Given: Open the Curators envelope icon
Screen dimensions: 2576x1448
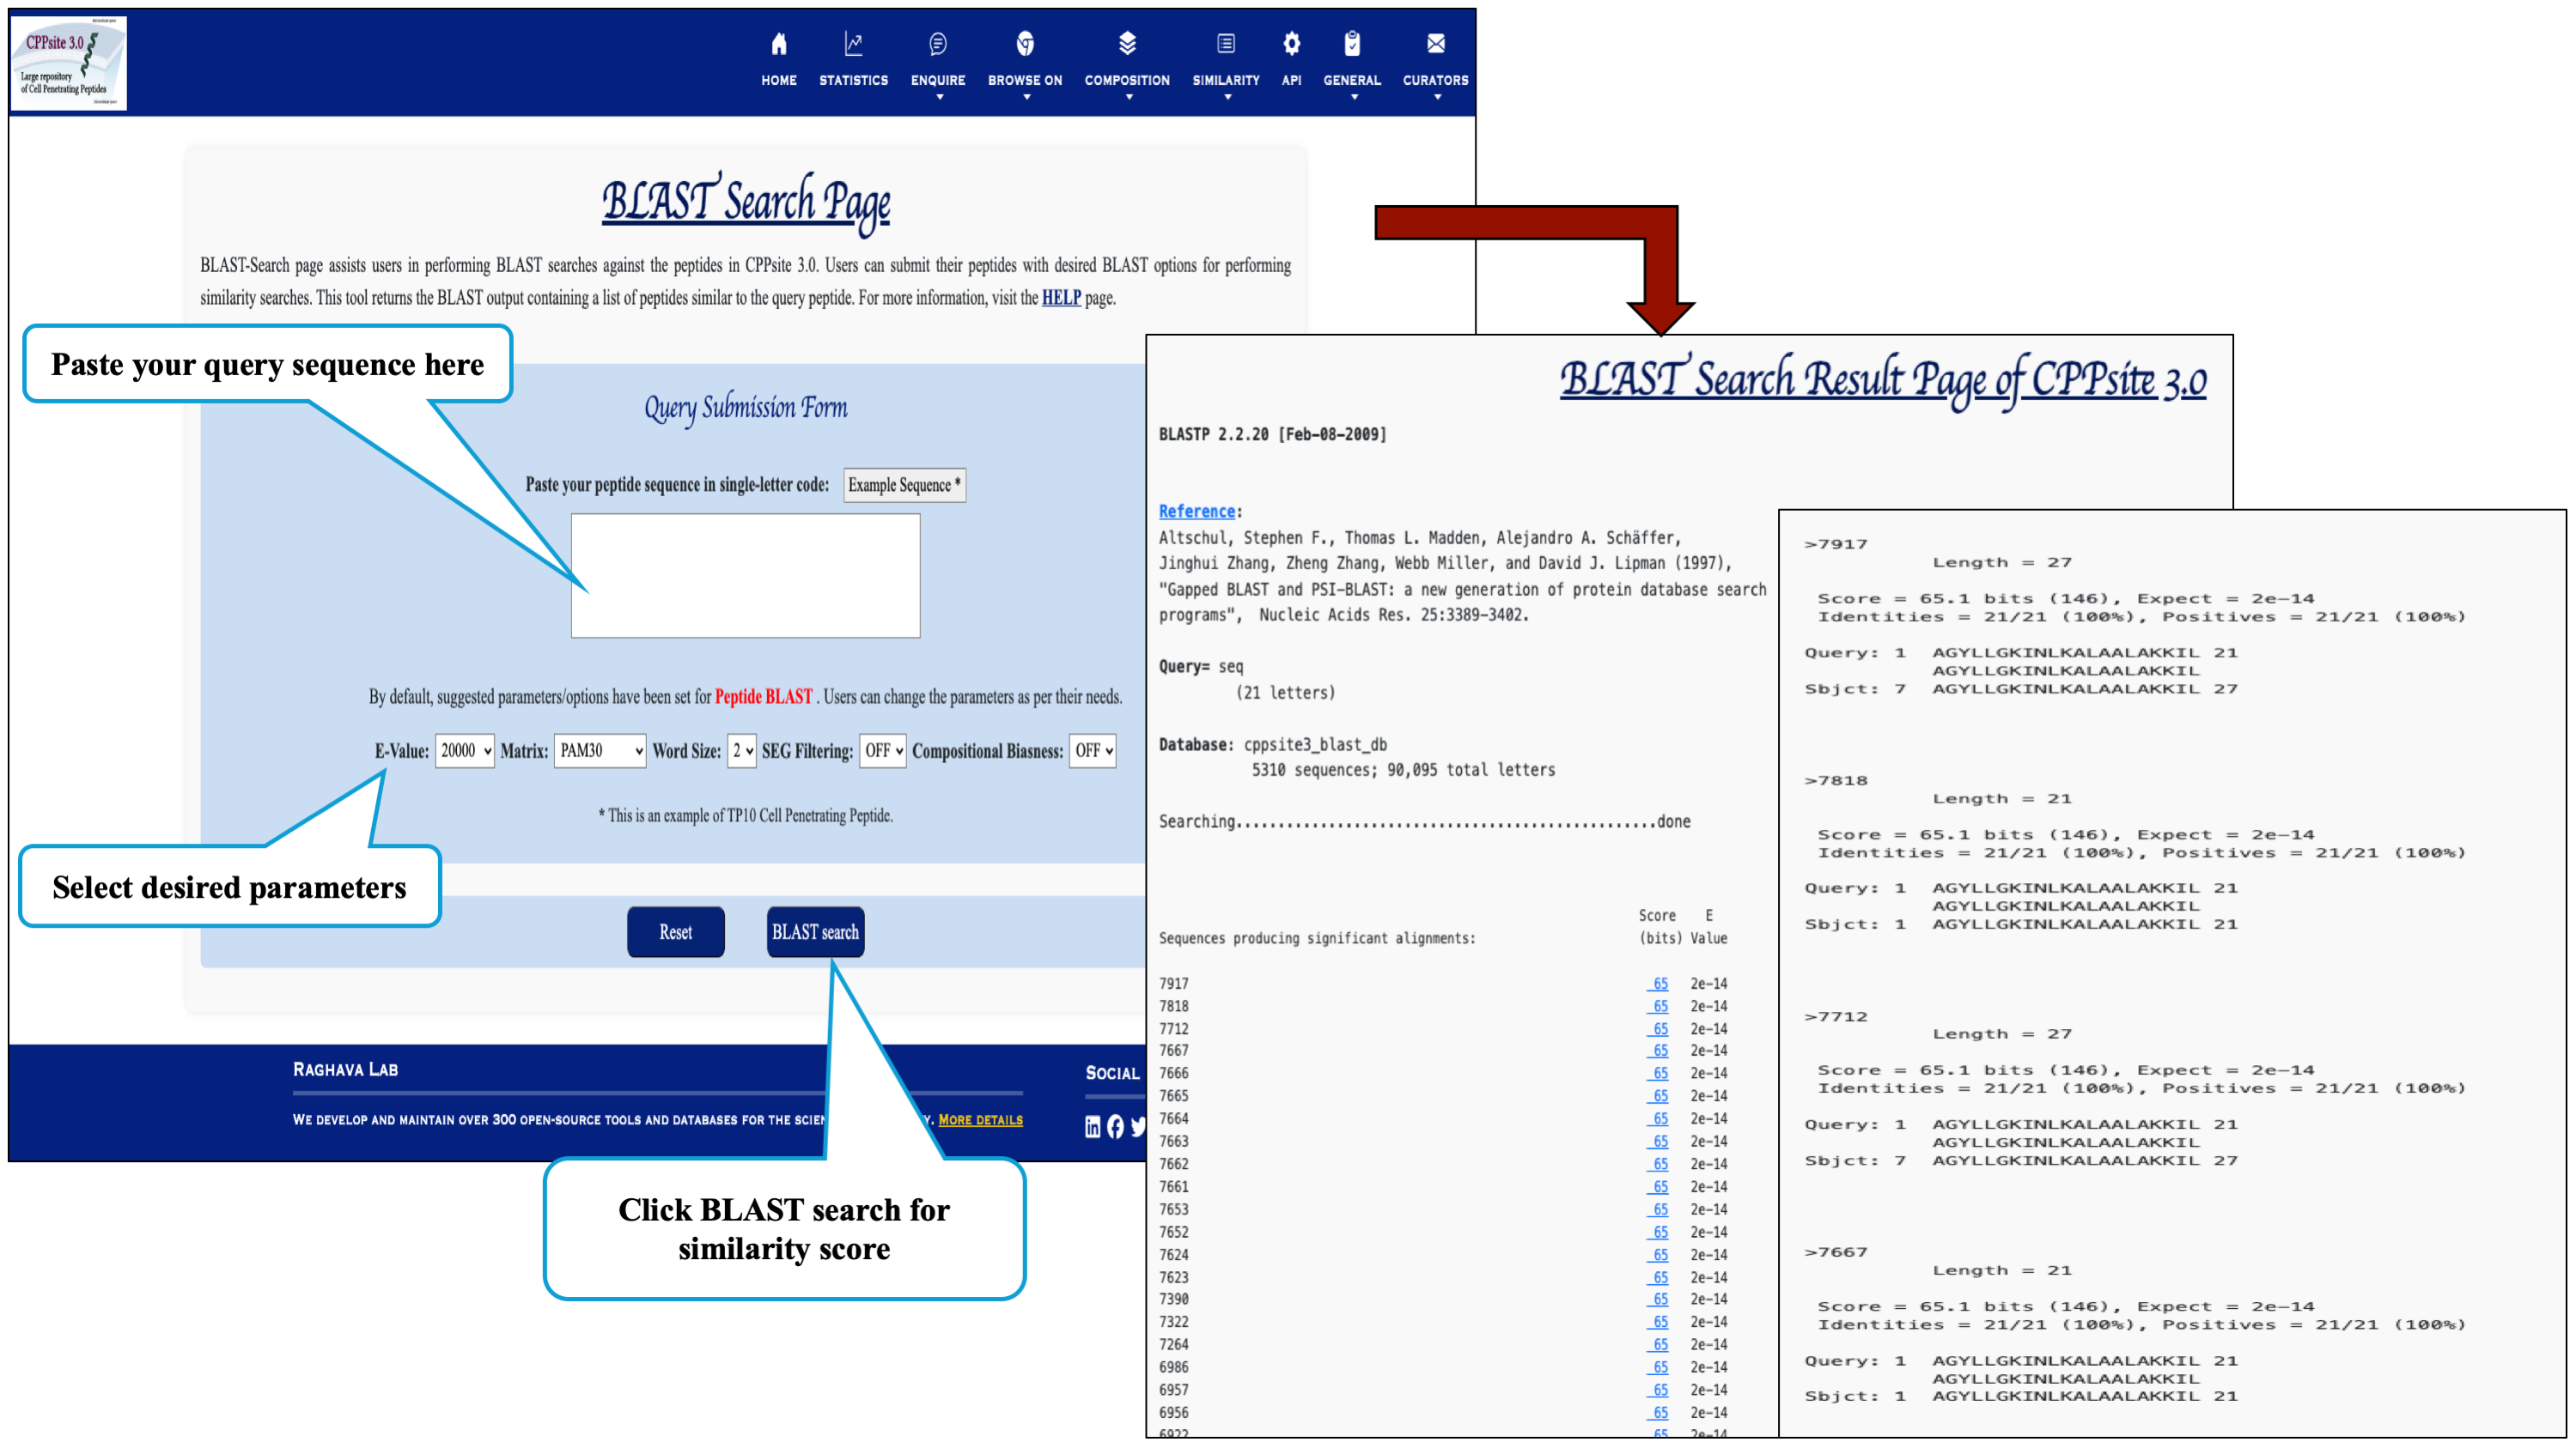Looking at the screenshot, I should (1435, 44).
